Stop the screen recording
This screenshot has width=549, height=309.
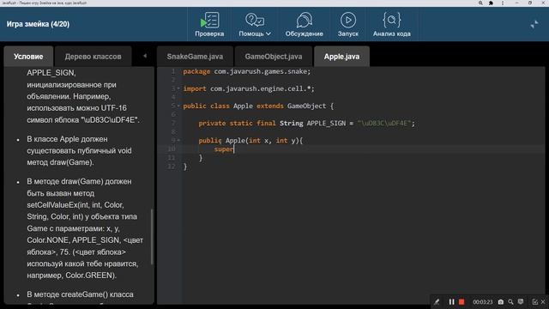click(462, 301)
